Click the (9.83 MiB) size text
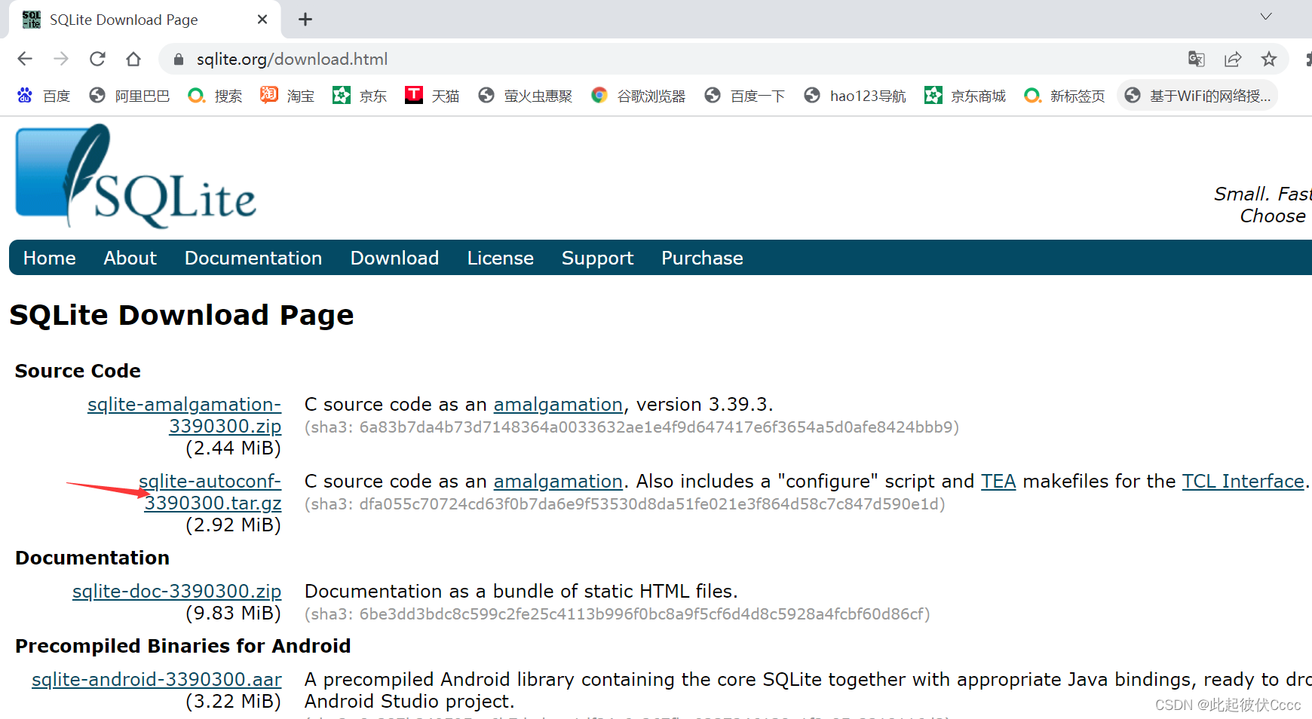1312x719 pixels. point(233,613)
